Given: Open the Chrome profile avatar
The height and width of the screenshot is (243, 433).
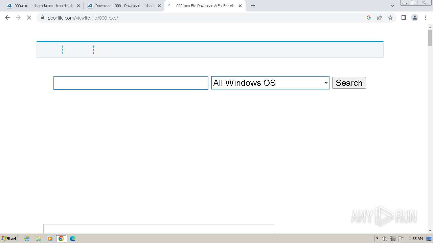Looking at the screenshot, I should point(415,18).
